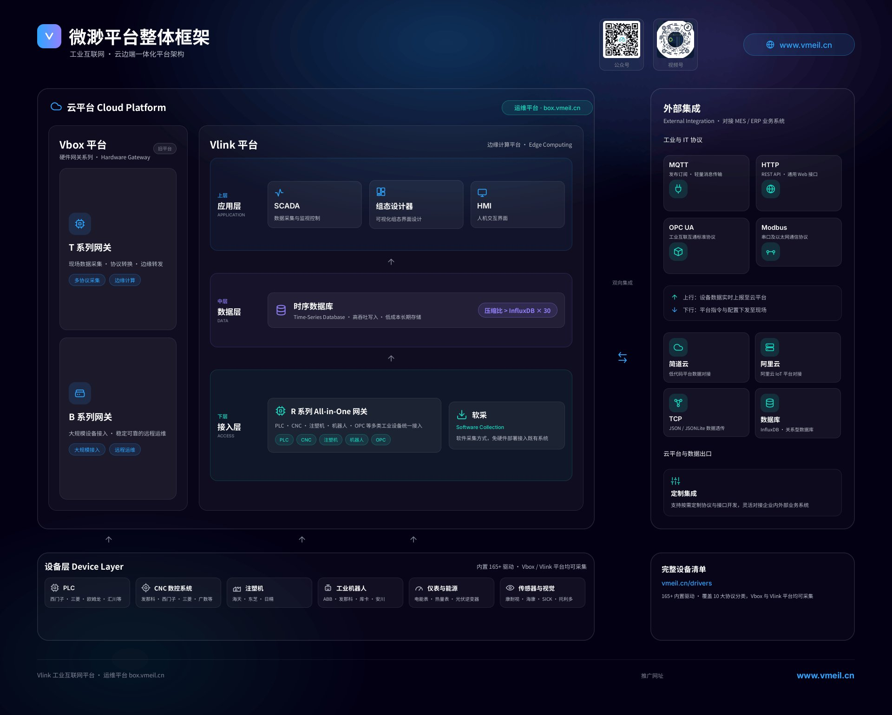Screen dimensions: 892x715
Task: Open the vmeil.cn/drivers link
Action: (687, 583)
